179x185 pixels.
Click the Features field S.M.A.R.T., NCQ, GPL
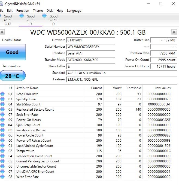click(x=122, y=80)
